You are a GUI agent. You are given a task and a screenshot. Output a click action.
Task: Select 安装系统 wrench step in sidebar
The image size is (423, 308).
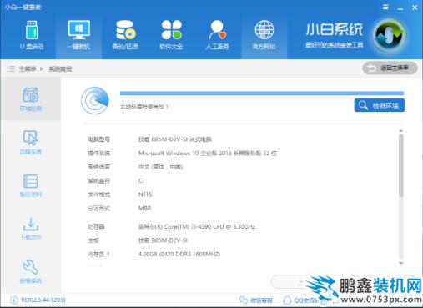click(x=31, y=271)
